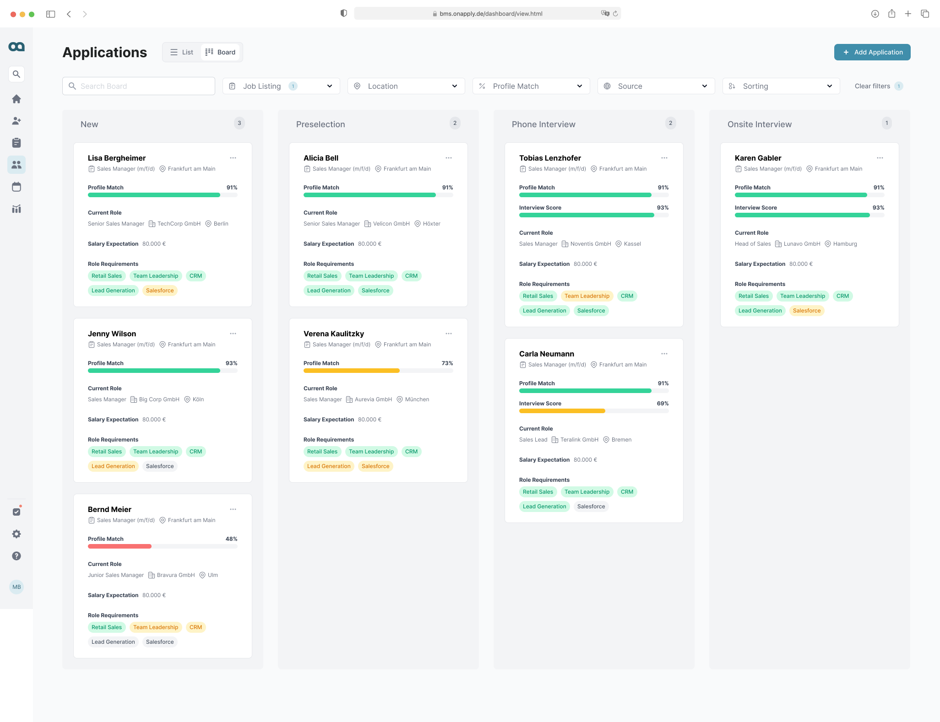Expand the Source filter dropdown
Viewport: 940px width, 722px height.
point(656,86)
